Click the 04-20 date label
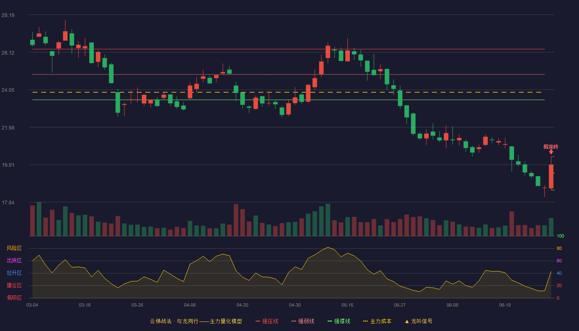The width and height of the screenshot is (579, 331). coord(242,305)
